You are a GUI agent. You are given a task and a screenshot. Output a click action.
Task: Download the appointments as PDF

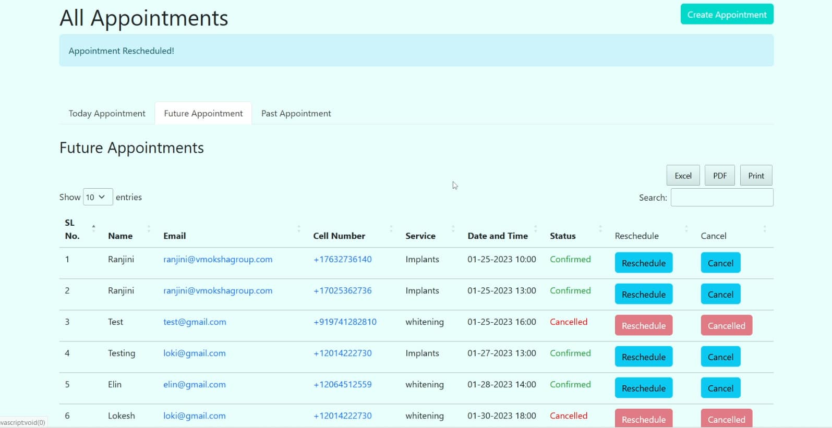[x=720, y=176]
